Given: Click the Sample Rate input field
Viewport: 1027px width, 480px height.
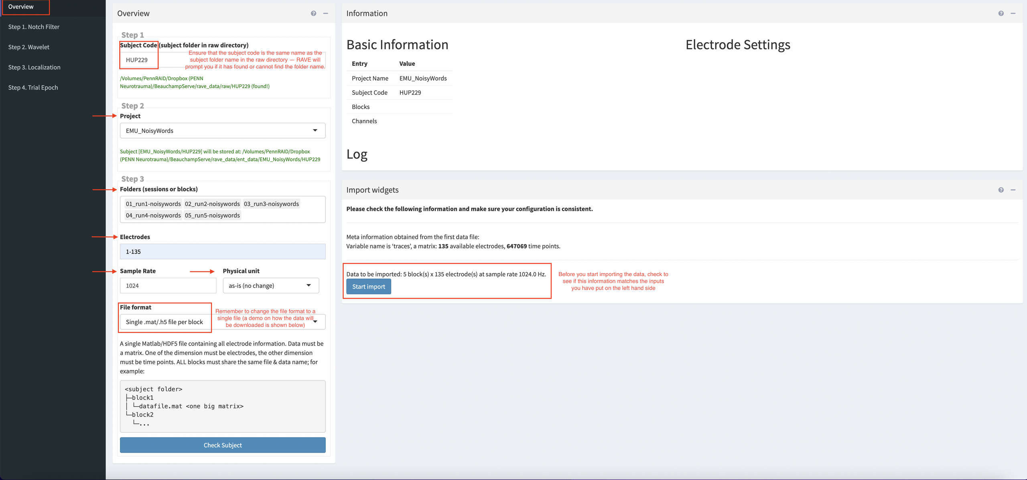Looking at the screenshot, I should pos(168,286).
